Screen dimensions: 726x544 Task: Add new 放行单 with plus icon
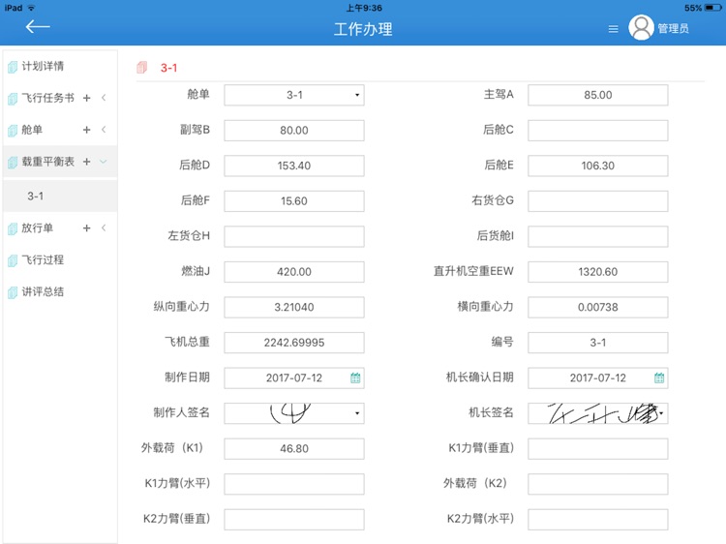tap(86, 227)
